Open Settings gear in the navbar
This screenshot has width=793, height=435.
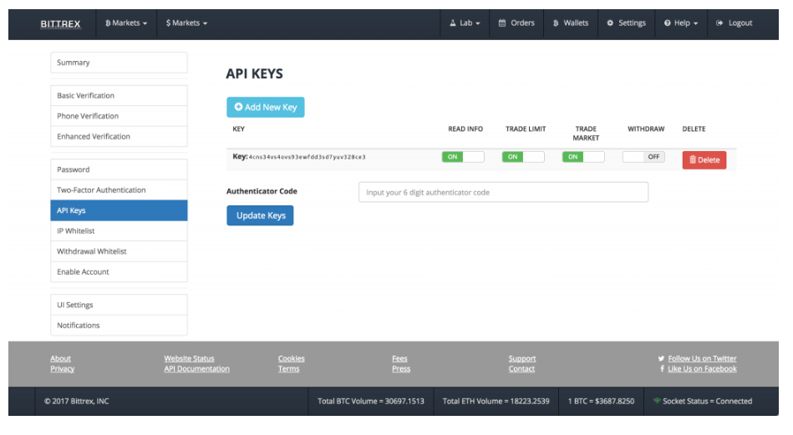tap(610, 23)
